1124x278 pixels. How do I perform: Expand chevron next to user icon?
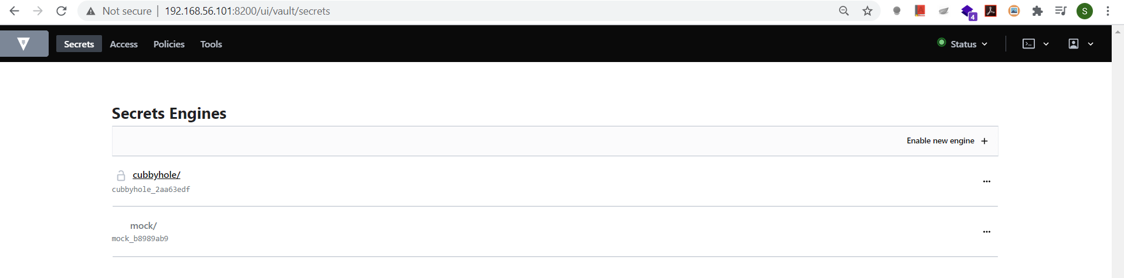click(x=1091, y=44)
